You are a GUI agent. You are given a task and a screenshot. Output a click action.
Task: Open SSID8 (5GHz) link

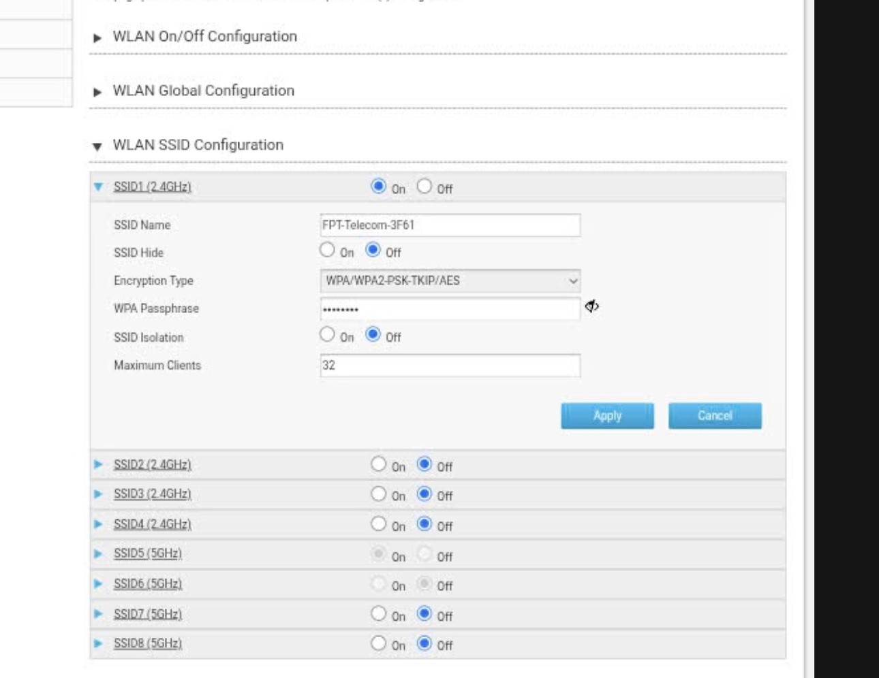tap(148, 643)
